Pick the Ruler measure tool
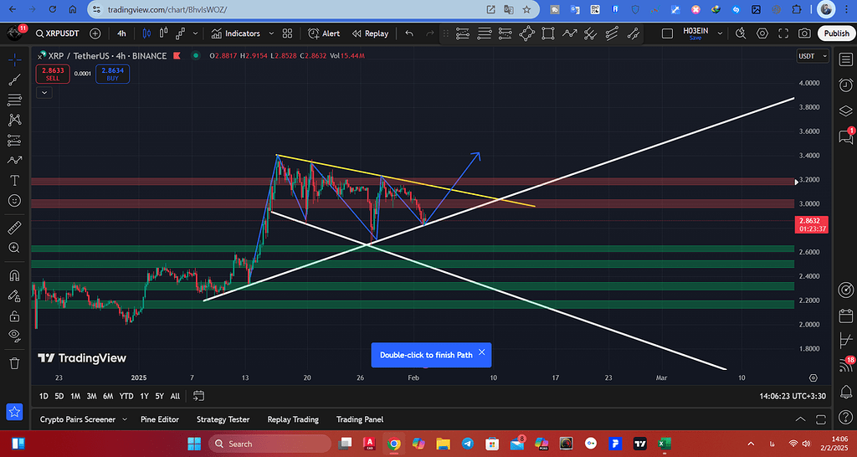Image resolution: width=857 pixels, height=457 pixels. (14, 227)
